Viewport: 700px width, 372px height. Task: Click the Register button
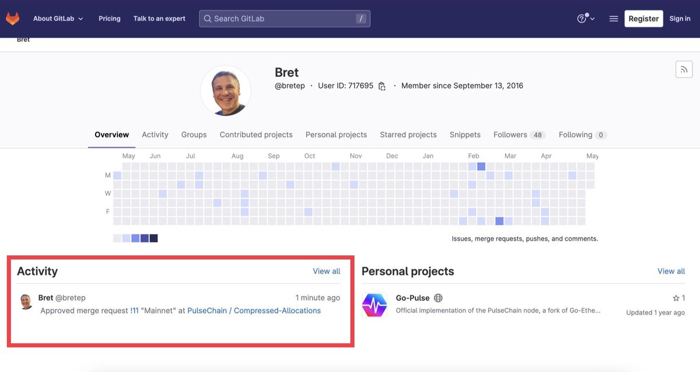point(643,19)
